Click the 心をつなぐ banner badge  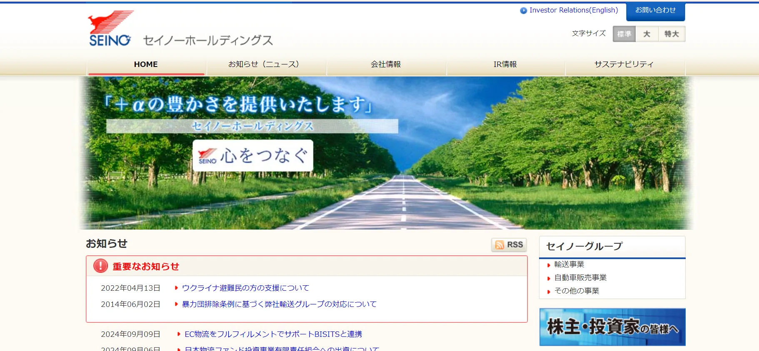[253, 156]
